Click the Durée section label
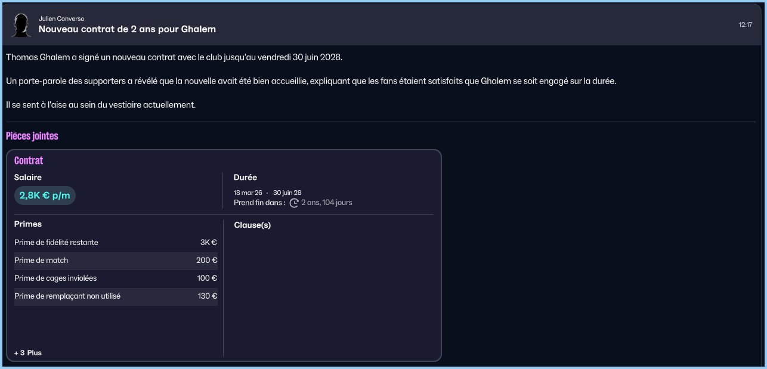This screenshot has height=369, width=767. point(245,177)
